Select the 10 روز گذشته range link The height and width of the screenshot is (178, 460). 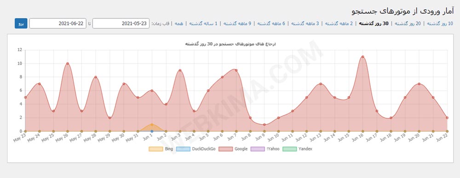click(440, 23)
